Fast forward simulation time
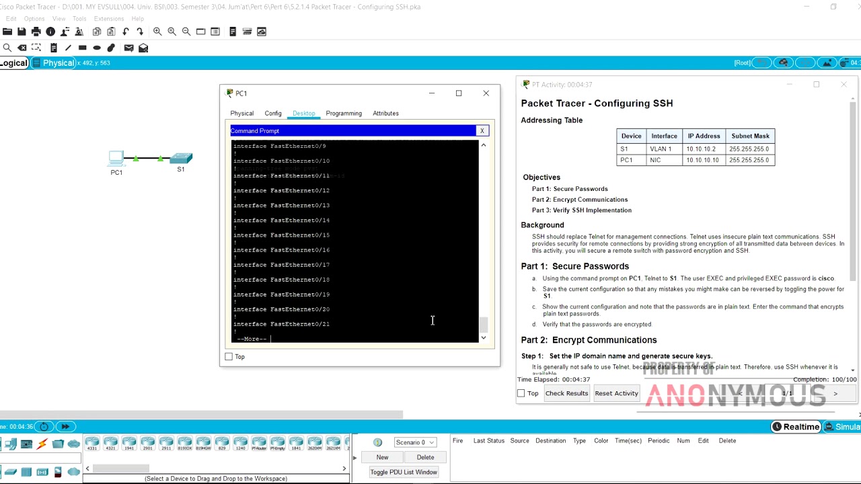The height and width of the screenshot is (484, 861). (x=65, y=426)
